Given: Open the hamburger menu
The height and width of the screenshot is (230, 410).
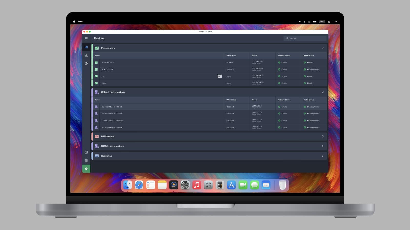Looking at the screenshot, I should 86,38.
